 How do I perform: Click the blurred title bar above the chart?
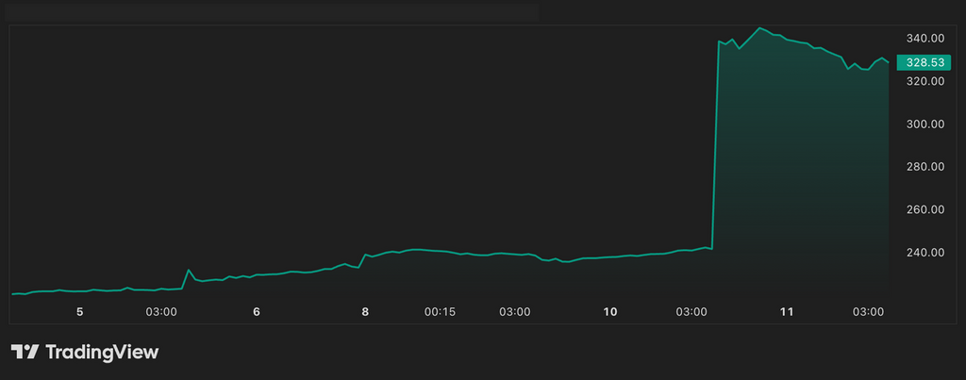[274, 12]
